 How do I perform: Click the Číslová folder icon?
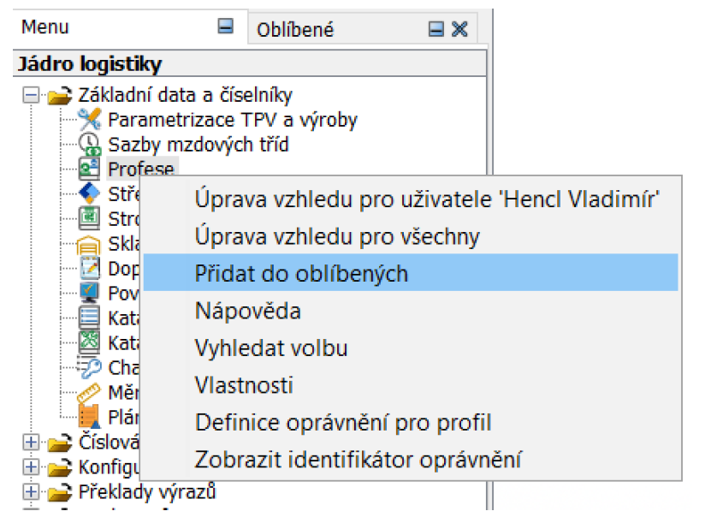tap(59, 443)
